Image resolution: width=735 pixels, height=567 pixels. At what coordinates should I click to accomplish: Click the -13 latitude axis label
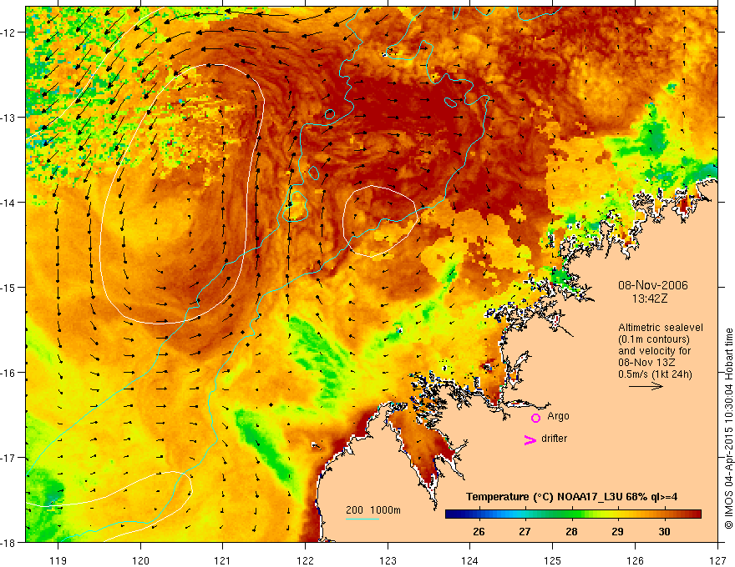click(x=9, y=118)
